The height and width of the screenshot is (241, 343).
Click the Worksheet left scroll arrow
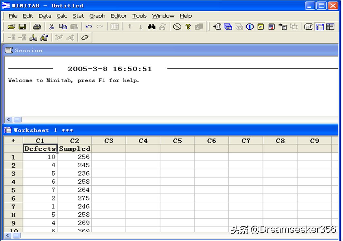pos(8,235)
